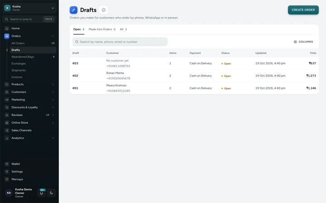Click the Wallet icon
This screenshot has height=203, width=326.
(x=7, y=164)
